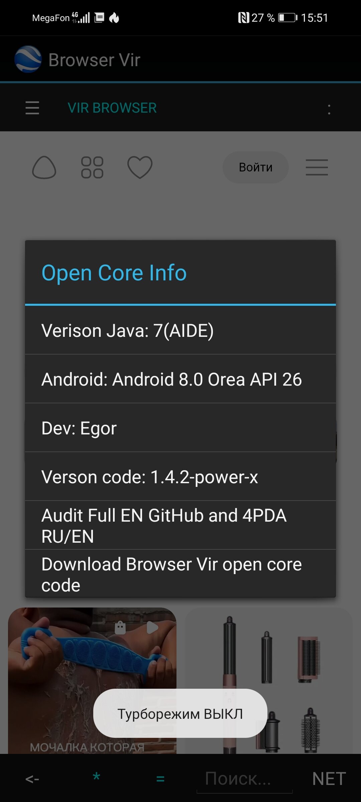Go back with the <- arrow
361x802 pixels.
coord(32,779)
